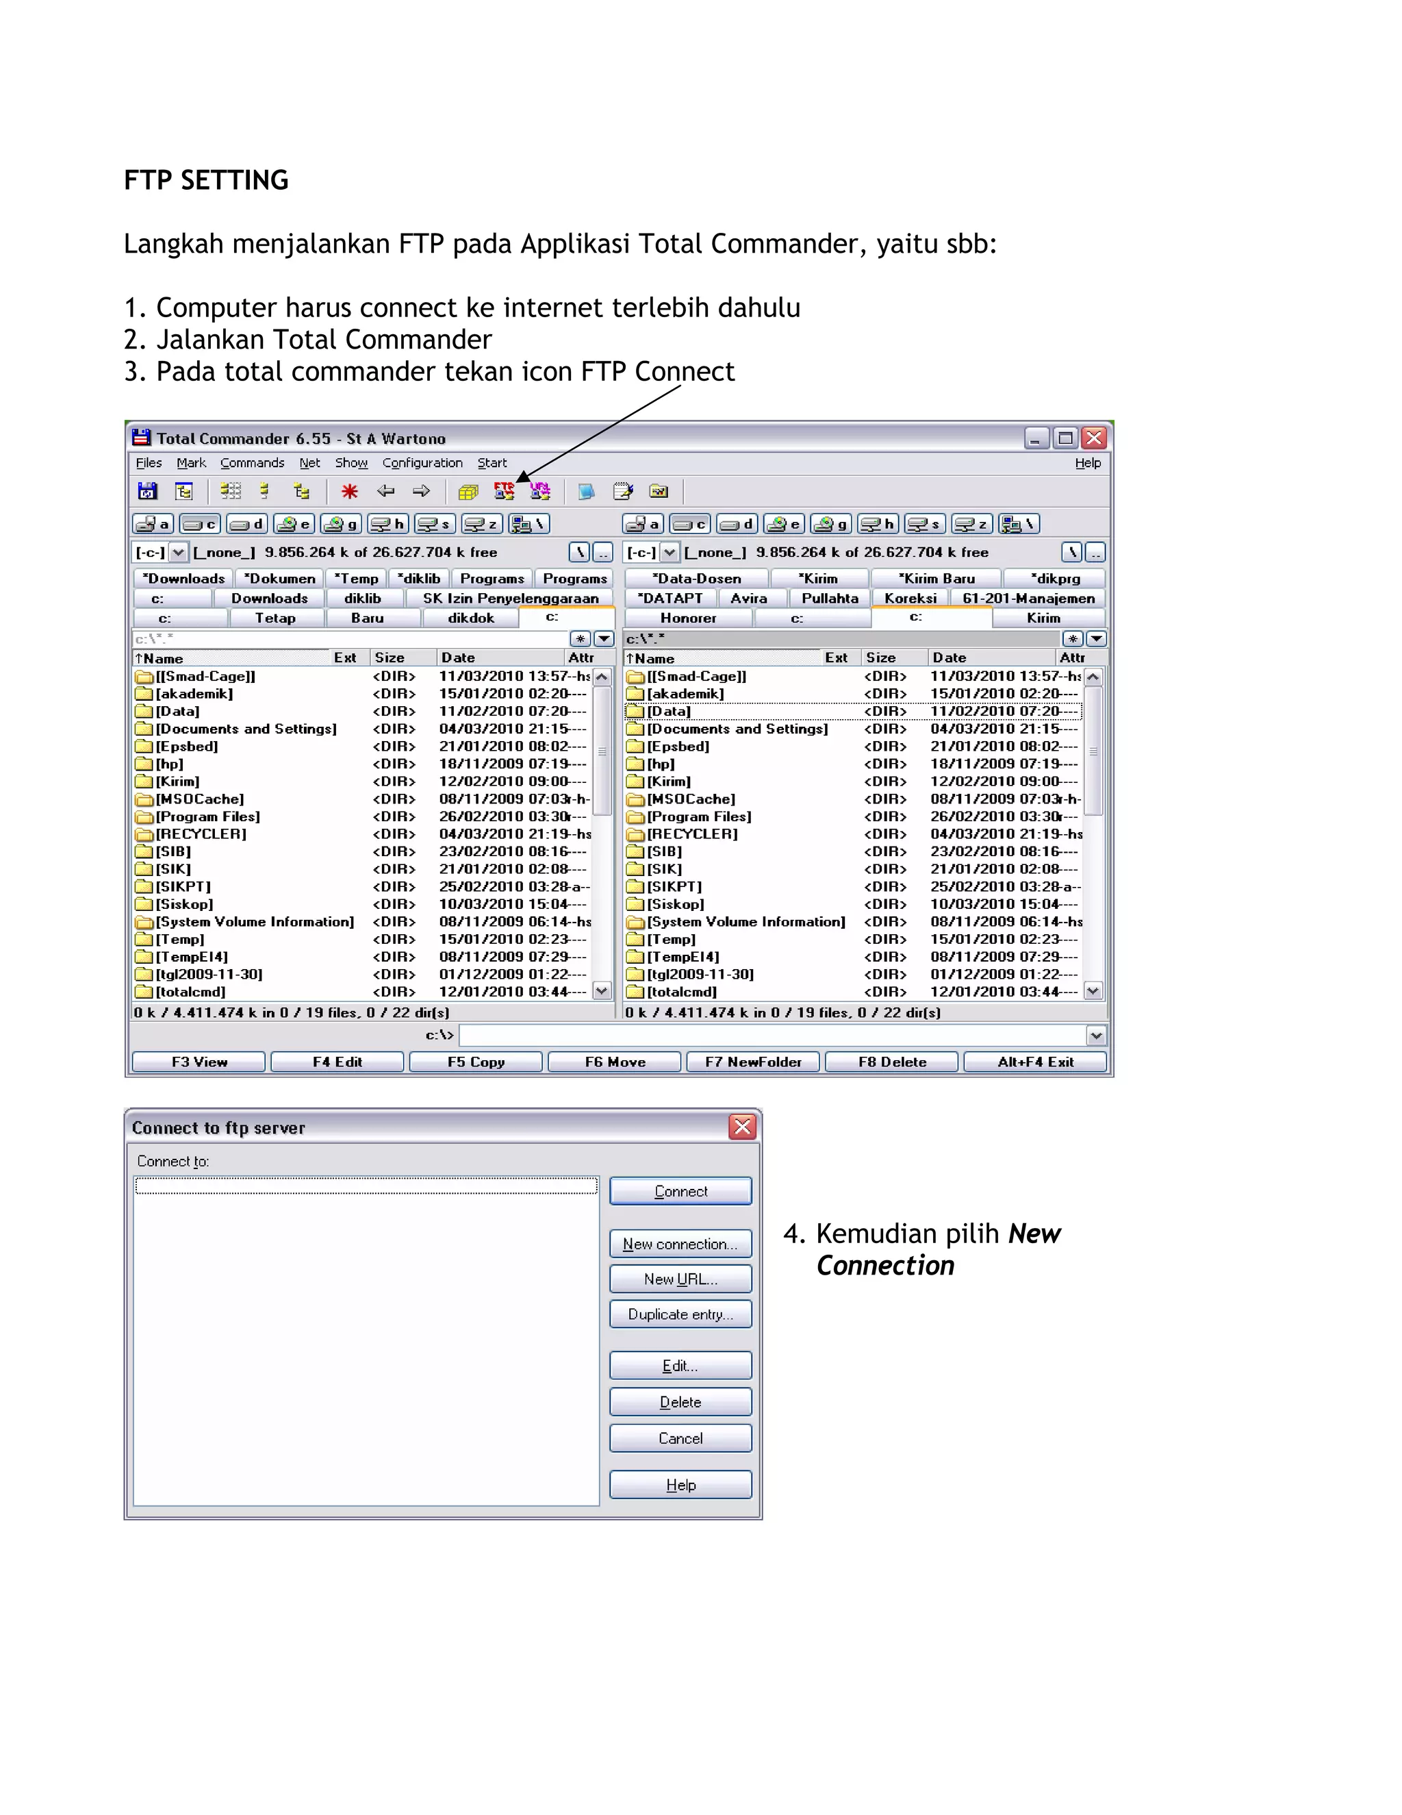Select right panel drive h button
Screen dimensions: 1402x1815
click(878, 523)
